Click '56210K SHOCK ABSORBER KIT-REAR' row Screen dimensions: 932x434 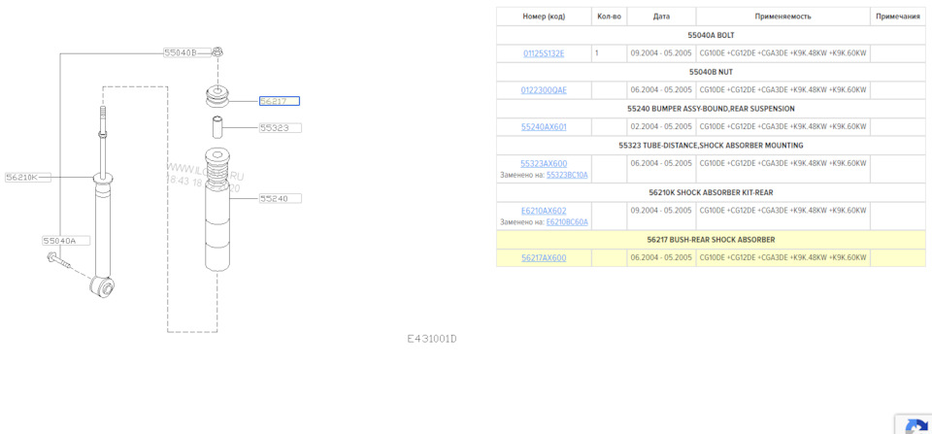pos(711,192)
